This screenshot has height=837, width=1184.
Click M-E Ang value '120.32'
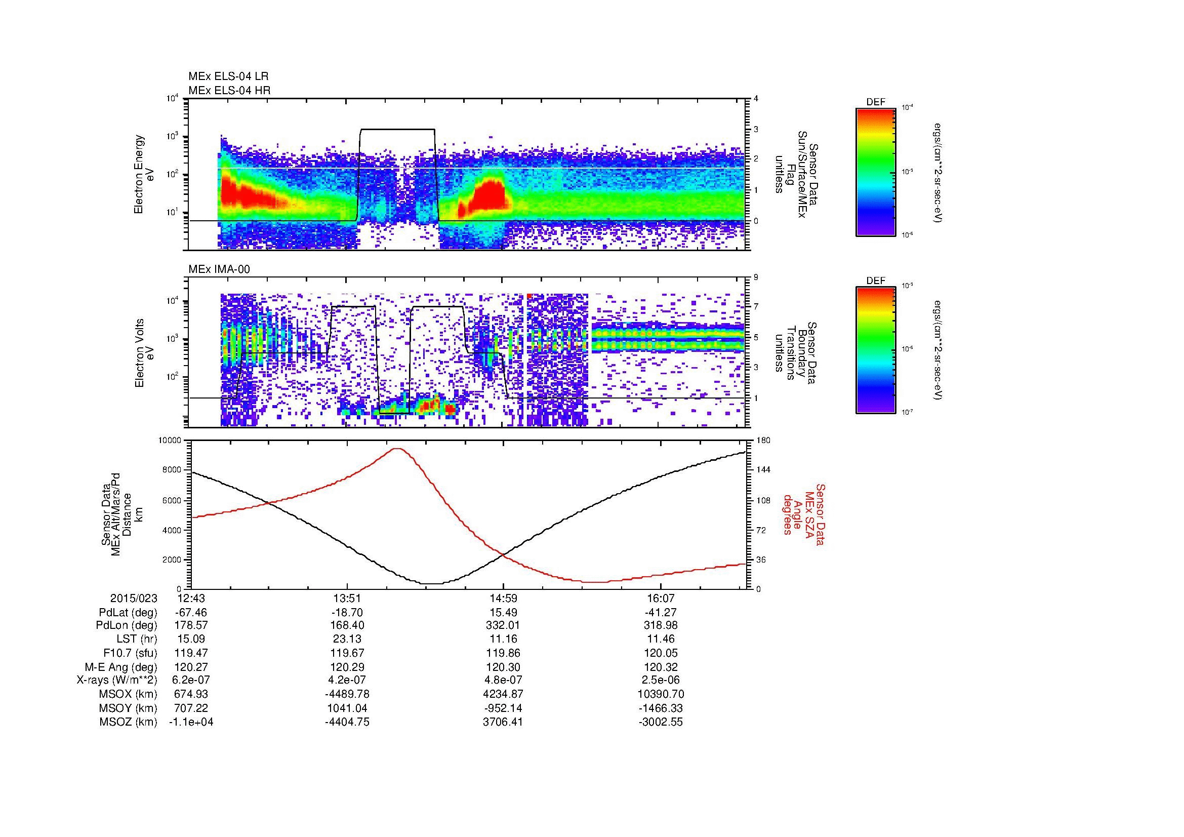tap(661, 667)
